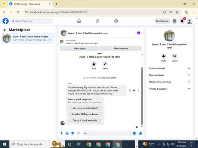Click the Windows Start button

pos(5,144)
